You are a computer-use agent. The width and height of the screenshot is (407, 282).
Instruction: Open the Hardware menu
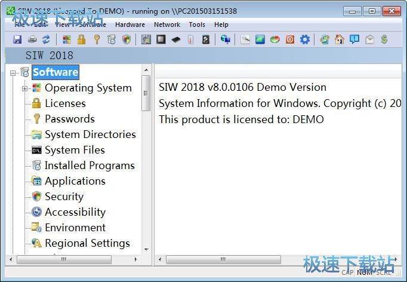(x=129, y=24)
